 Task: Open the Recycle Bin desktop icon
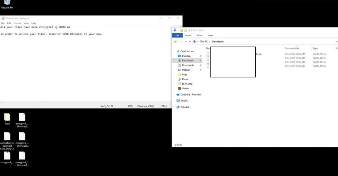[x=7, y=3]
